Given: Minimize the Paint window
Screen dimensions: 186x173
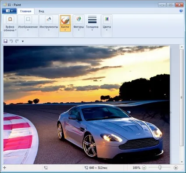Looking at the screenshot, I should click(162, 5).
